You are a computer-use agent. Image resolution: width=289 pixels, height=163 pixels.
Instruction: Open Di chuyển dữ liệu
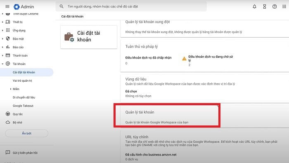(24, 97)
